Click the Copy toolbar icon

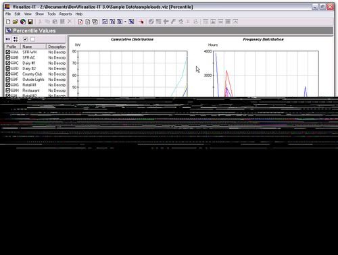coord(47,22)
